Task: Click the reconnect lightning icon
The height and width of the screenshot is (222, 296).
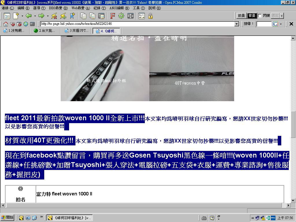Action: (63, 16)
